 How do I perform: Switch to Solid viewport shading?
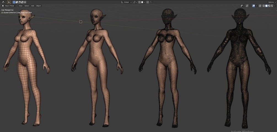(267, 6)
